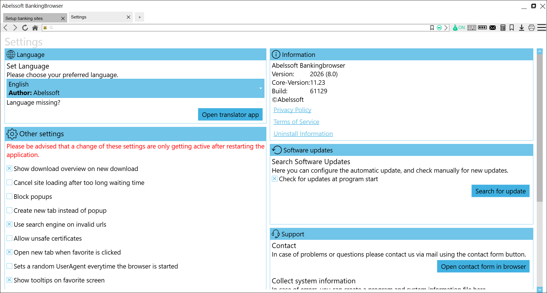
Task: Open the Terms of Service link
Action: [x=296, y=122]
